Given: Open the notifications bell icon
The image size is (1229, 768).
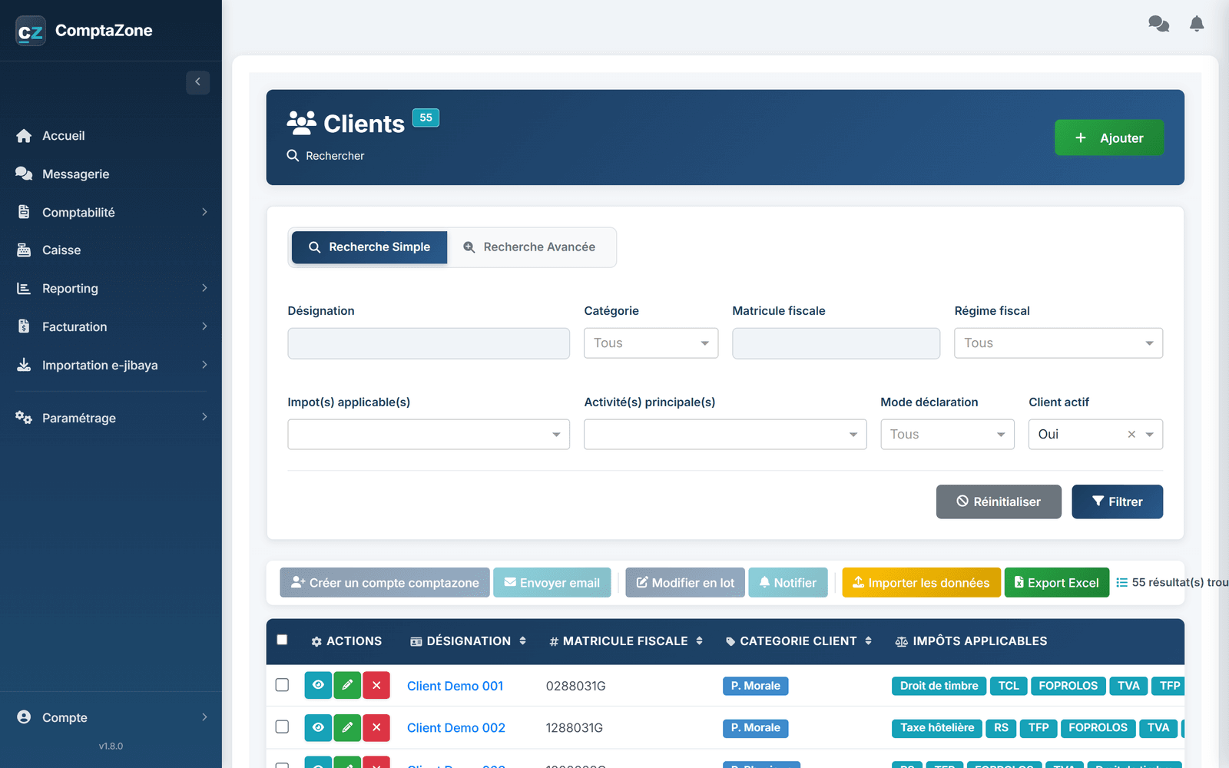Looking at the screenshot, I should [1197, 24].
